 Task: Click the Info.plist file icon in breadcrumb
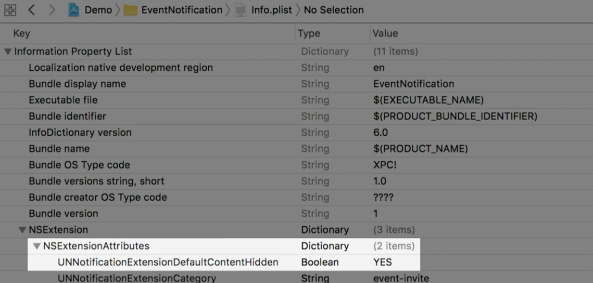point(241,10)
